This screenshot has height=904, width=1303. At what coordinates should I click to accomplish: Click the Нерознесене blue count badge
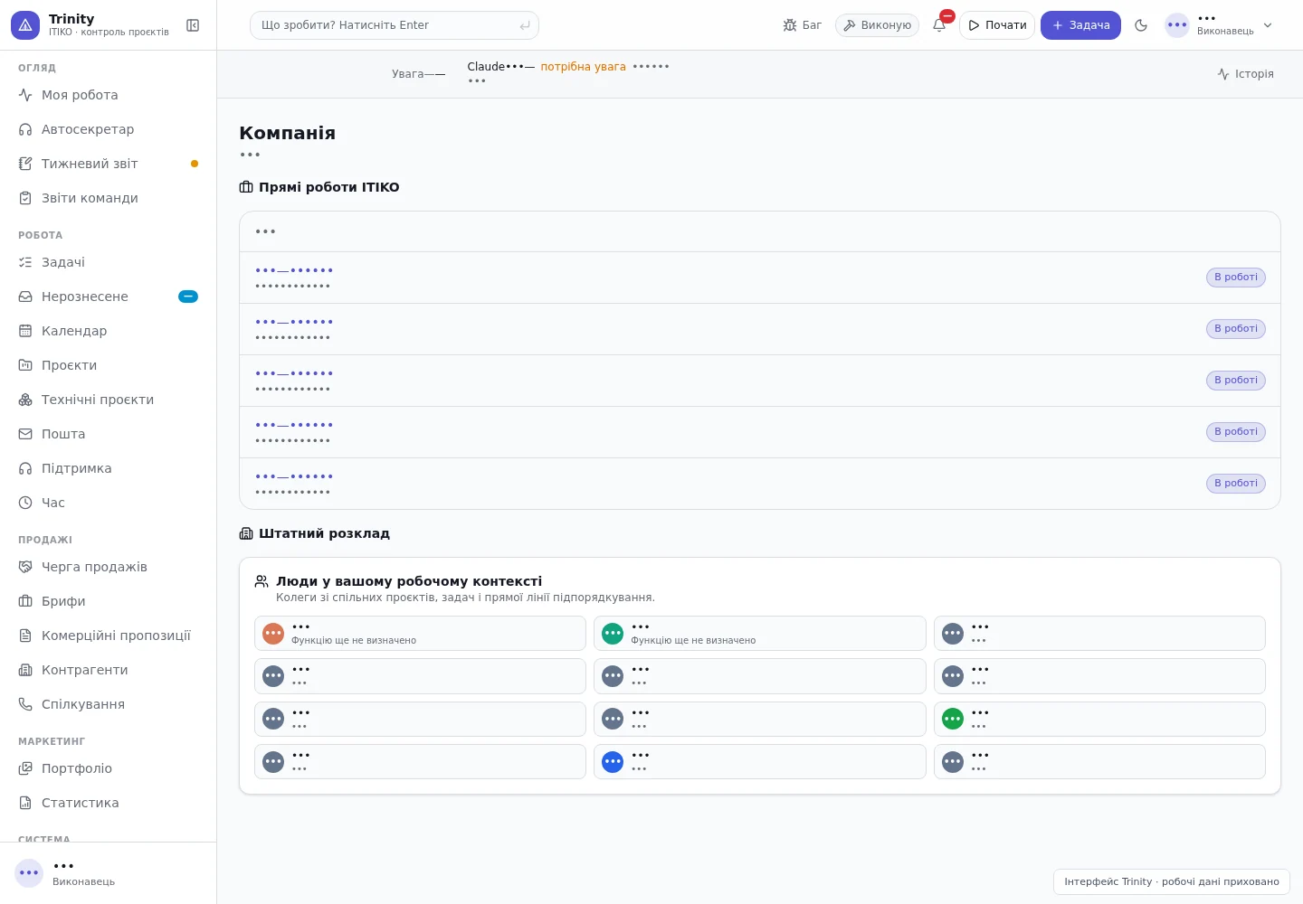188,297
